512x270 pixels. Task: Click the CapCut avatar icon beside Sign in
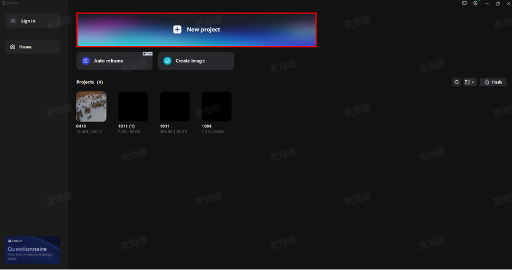[13, 21]
